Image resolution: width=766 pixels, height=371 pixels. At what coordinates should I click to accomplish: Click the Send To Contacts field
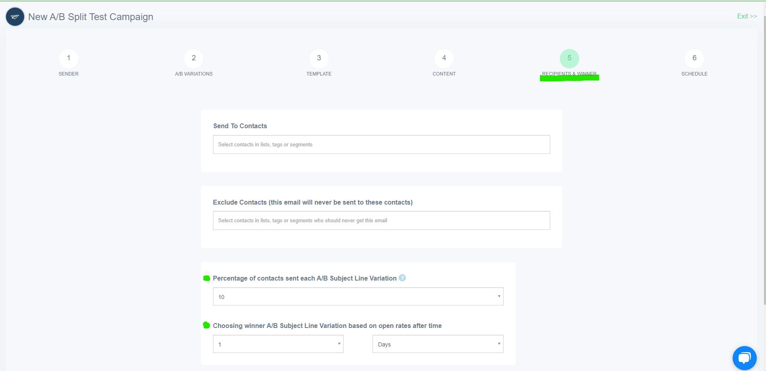[381, 144]
